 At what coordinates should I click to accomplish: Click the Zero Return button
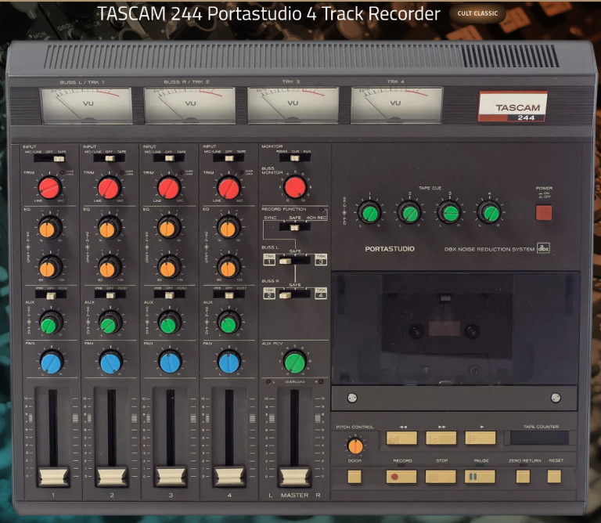click(523, 476)
